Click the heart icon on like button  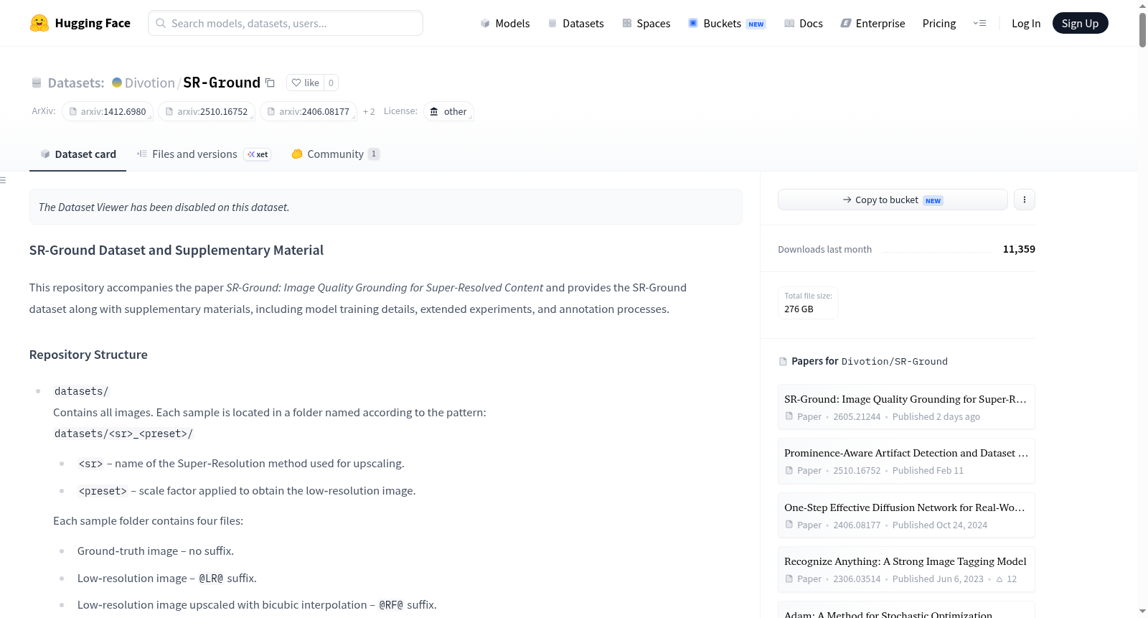click(296, 83)
